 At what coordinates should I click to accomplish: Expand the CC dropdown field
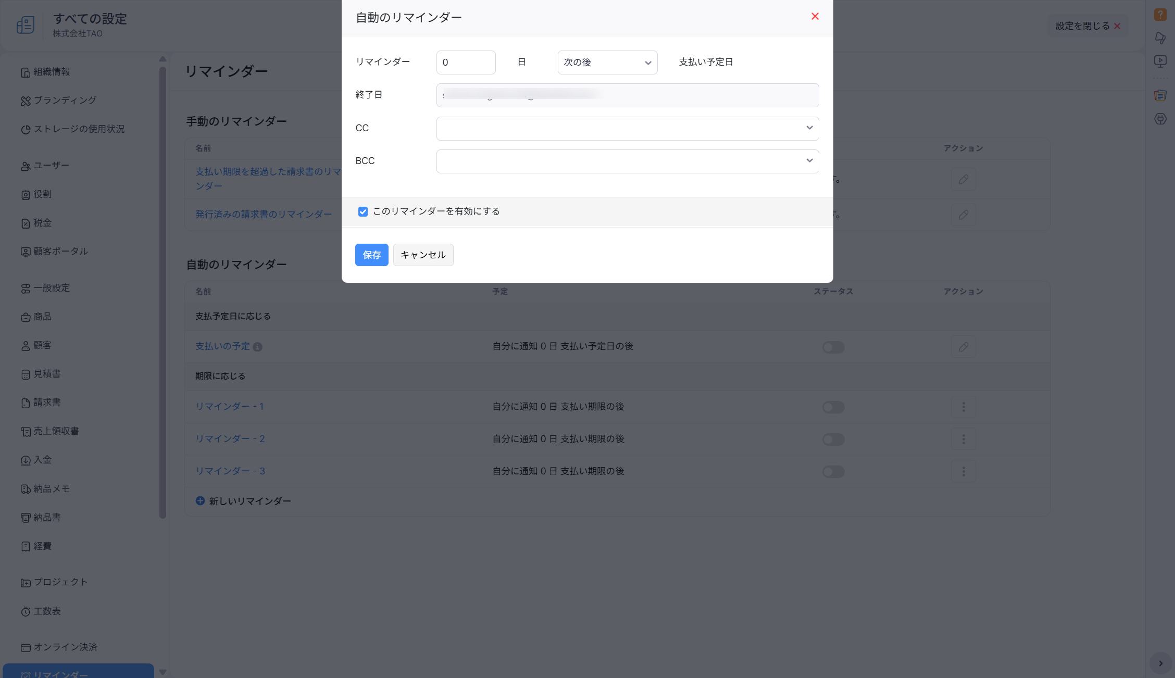627,129
